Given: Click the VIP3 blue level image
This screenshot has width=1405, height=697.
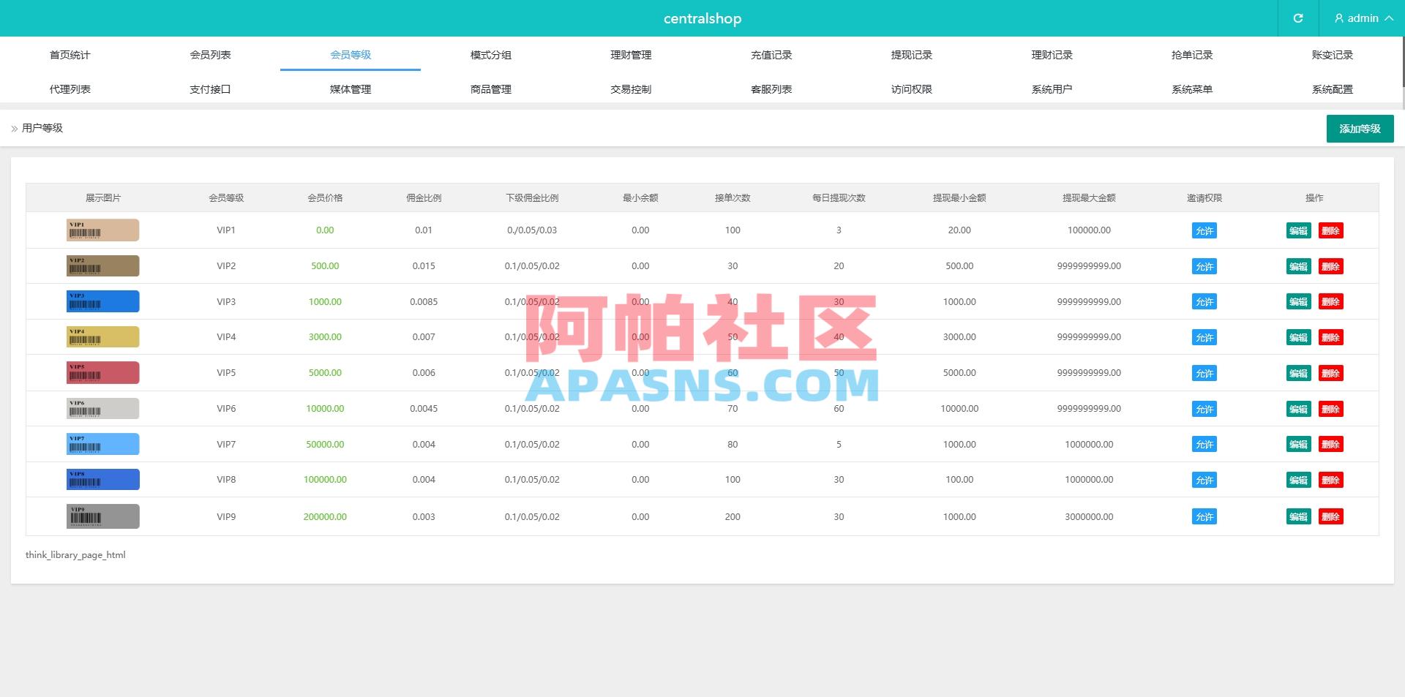Looking at the screenshot, I should tap(102, 301).
